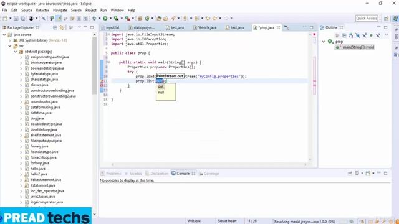Toggle Hide Non-Public Members in Outline
399x224 pixels.
click(x=371, y=35)
